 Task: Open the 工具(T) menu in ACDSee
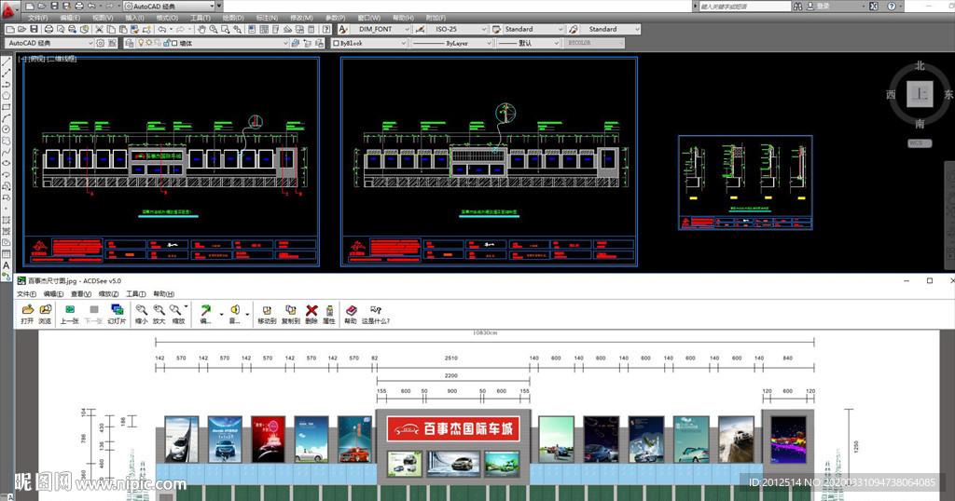135,293
